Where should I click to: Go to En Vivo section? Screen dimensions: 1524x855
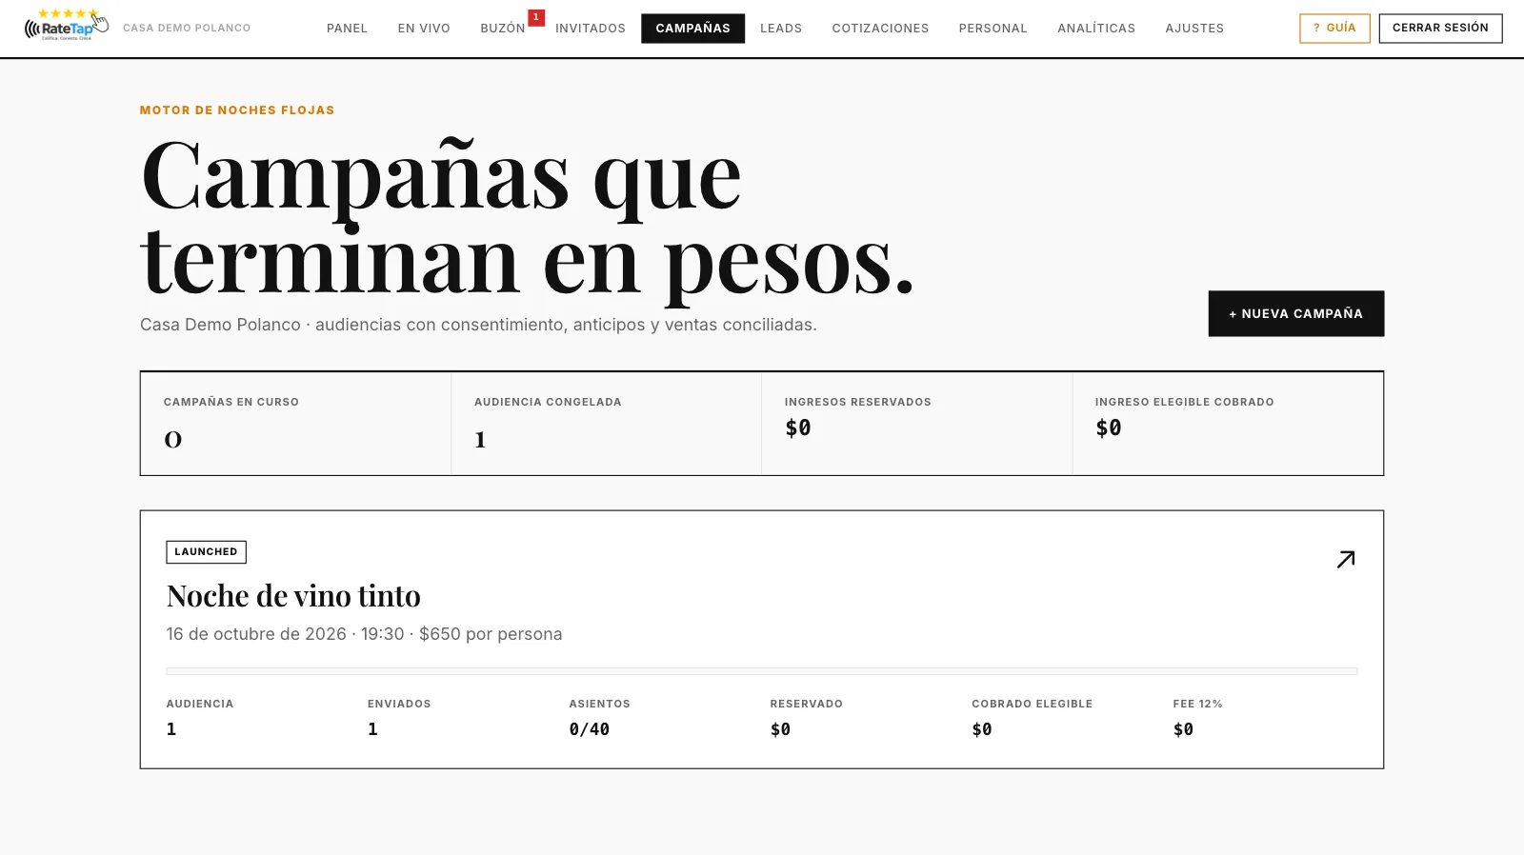point(424,29)
